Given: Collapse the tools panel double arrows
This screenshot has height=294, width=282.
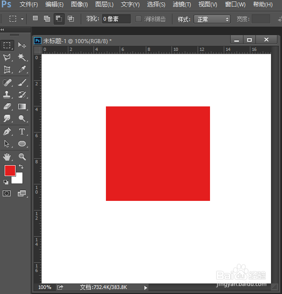Looking at the screenshot, I should pos(2,29).
